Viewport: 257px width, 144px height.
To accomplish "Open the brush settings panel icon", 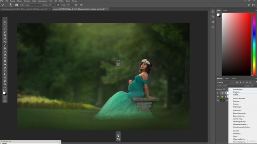I will [x=16, y=5].
